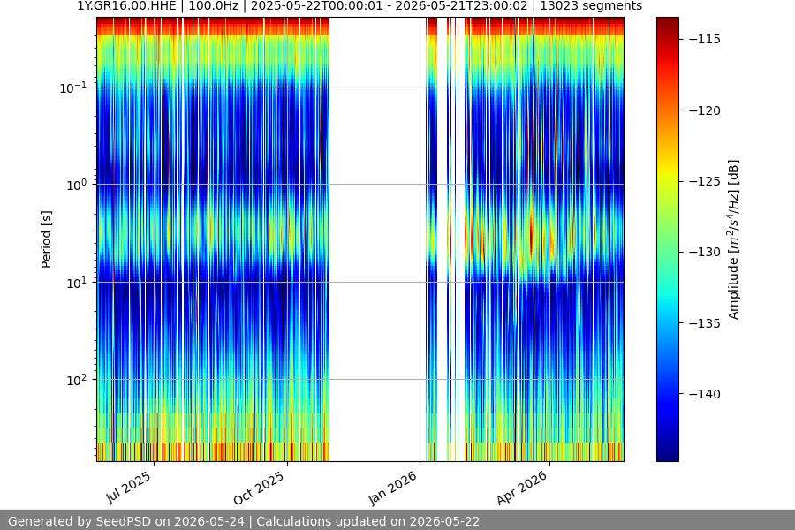Click the 10² period tick label
The image size is (795, 530).
pyautogui.click(x=76, y=380)
